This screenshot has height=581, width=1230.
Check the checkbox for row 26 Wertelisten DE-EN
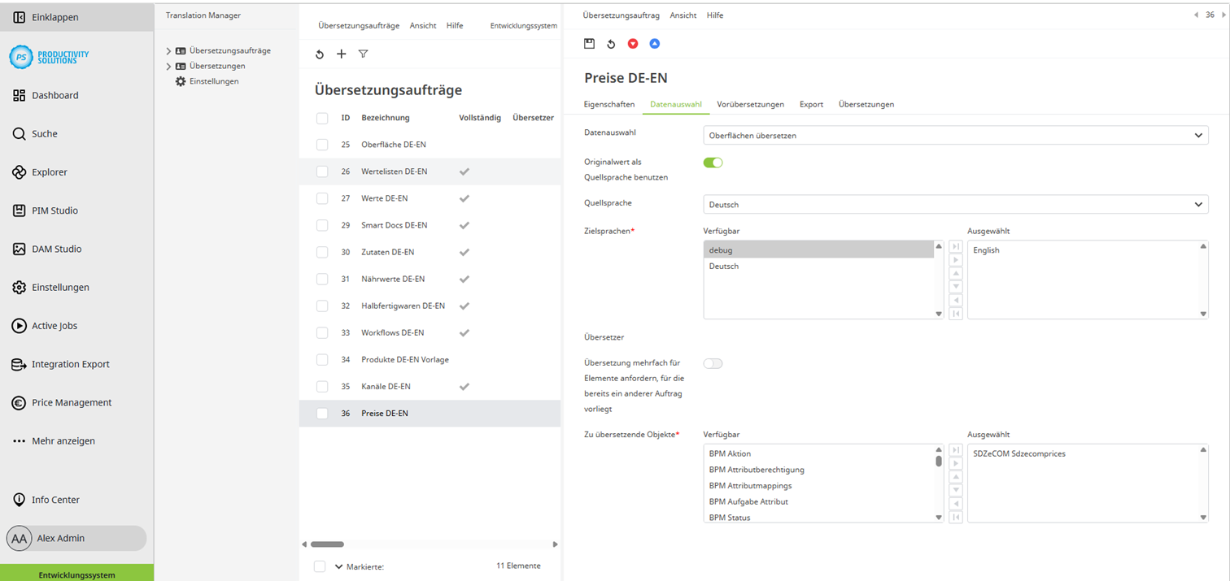(x=321, y=171)
